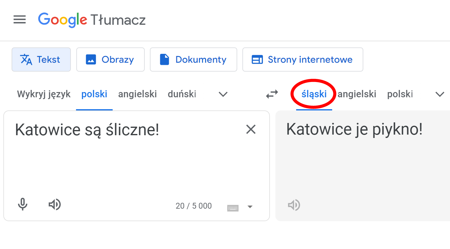Select polski as target language
Viewport: 450px width, 249px height.
click(400, 94)
